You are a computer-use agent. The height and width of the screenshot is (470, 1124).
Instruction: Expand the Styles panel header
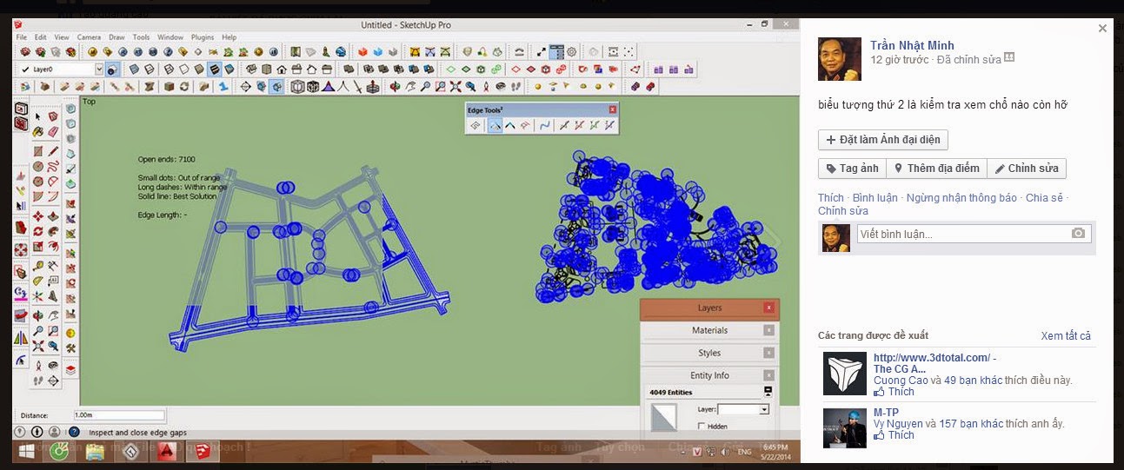point(709,353)
